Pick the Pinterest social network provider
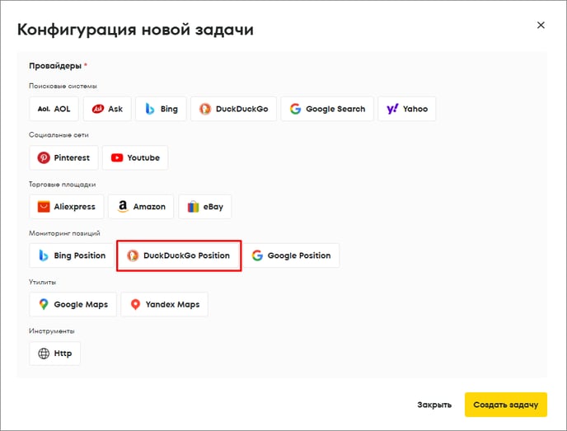The image size is (567, 431). [x=63, y=157]
